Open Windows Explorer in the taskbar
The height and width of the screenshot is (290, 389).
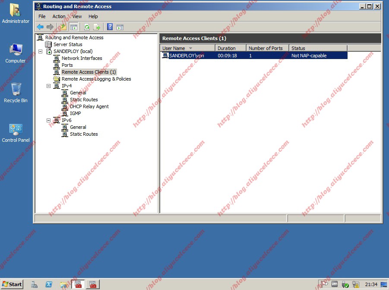[x=63, y=284]
